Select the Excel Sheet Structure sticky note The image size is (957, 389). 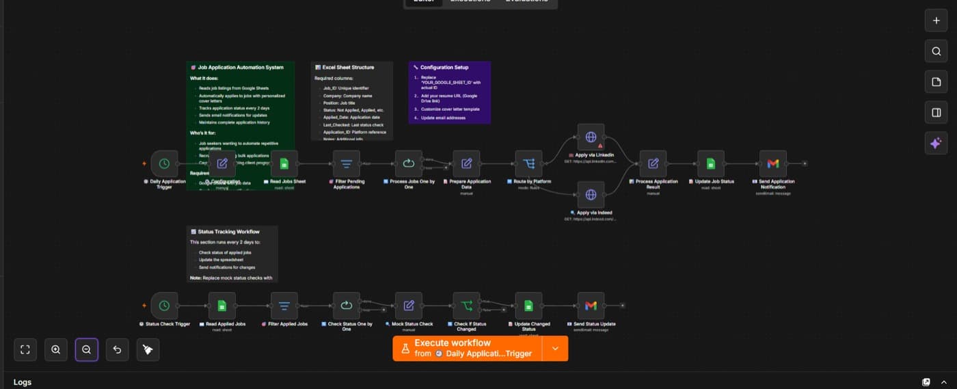(352, 101)
